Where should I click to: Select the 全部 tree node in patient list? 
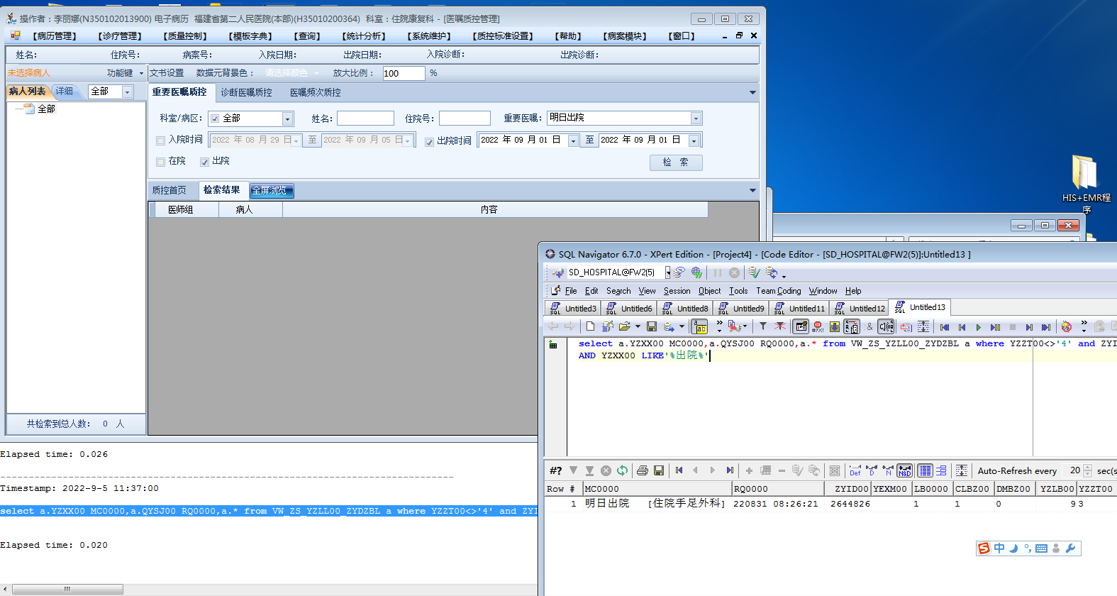pyautogui.click(x=46, y=109)
